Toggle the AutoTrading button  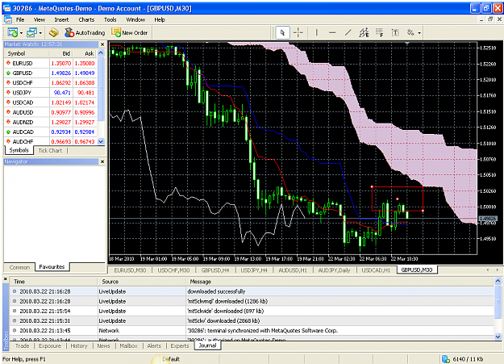[x=85, y=32]
